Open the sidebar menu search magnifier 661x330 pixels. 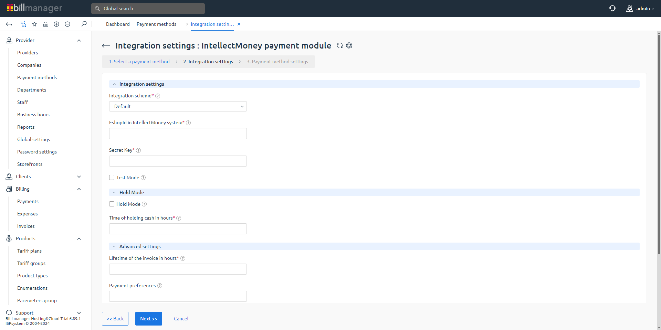(x=84, y=24)
